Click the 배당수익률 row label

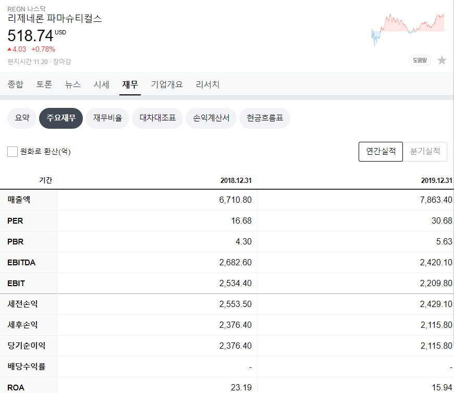pos(27,366)
